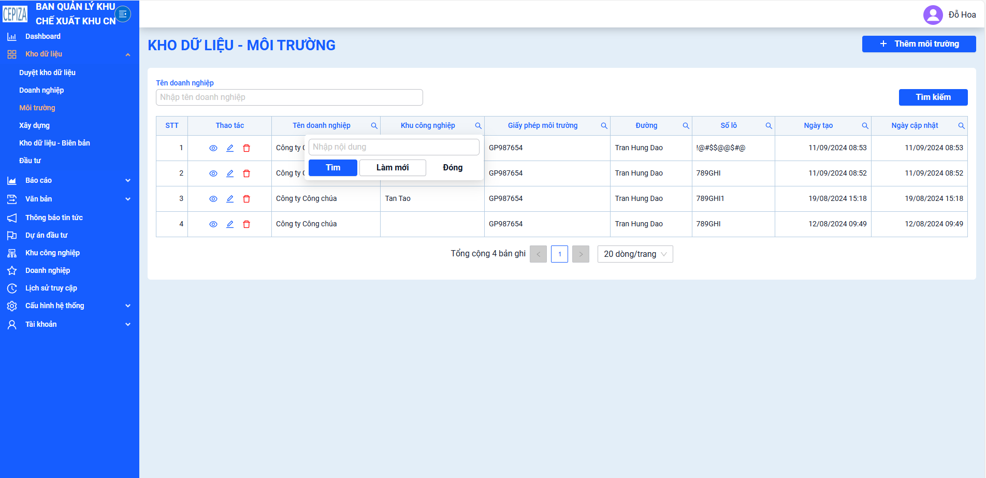Open Kho dữ liệu - Biên bản
The height and width of the screenshot is (478, 986).
54,143
